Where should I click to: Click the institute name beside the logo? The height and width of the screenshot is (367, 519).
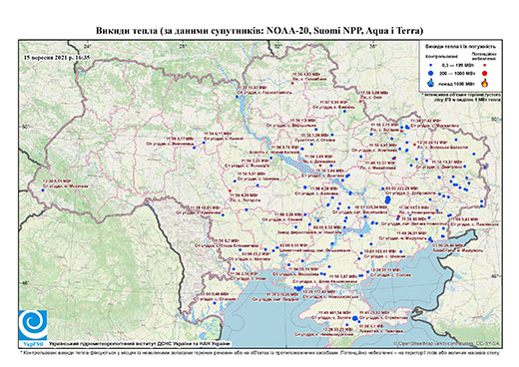point(140,343)
